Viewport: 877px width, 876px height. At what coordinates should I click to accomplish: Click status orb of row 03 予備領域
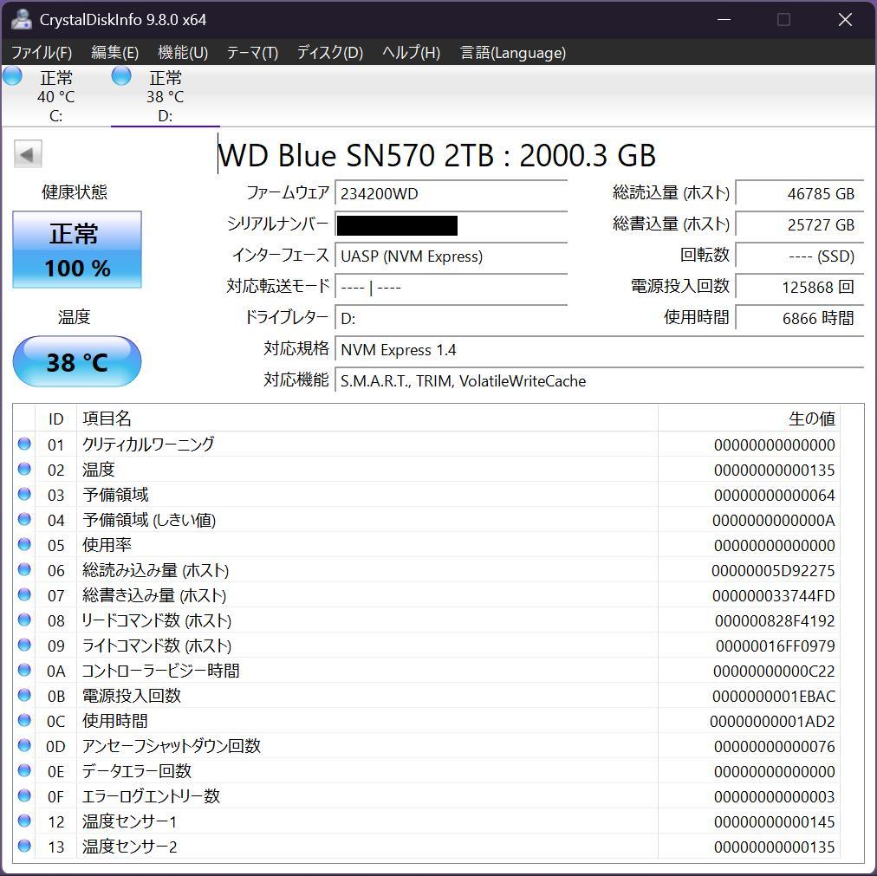[24, 494]
